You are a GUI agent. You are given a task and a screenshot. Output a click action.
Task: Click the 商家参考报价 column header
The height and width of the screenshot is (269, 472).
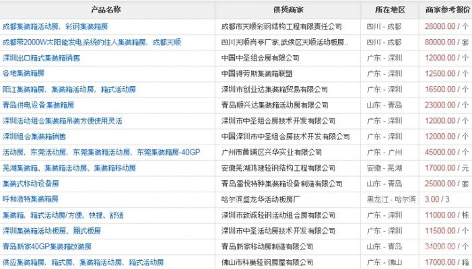coord(448,10)
